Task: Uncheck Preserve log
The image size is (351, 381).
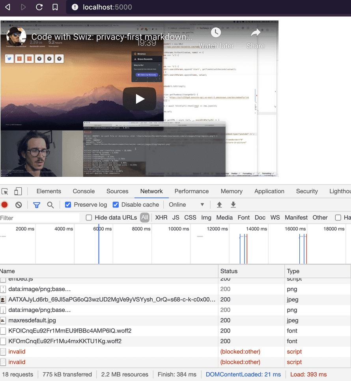Action: pyautogui.click(x=69, y=205)
